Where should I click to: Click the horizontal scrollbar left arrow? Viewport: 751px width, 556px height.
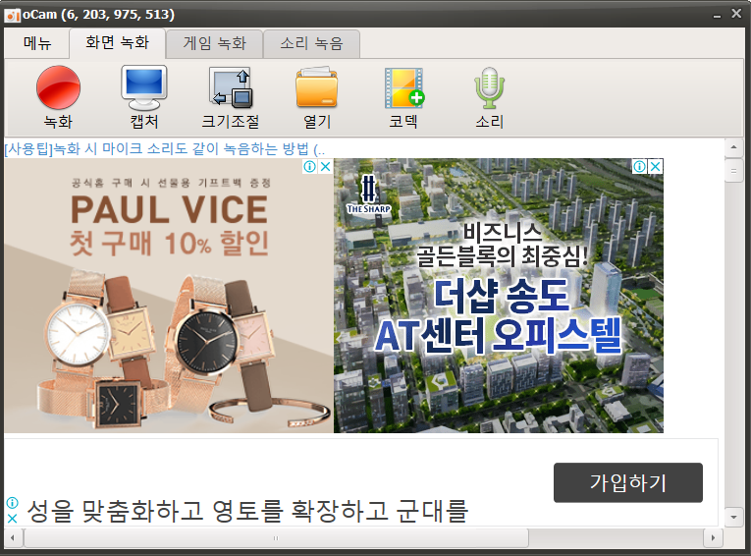13,537
